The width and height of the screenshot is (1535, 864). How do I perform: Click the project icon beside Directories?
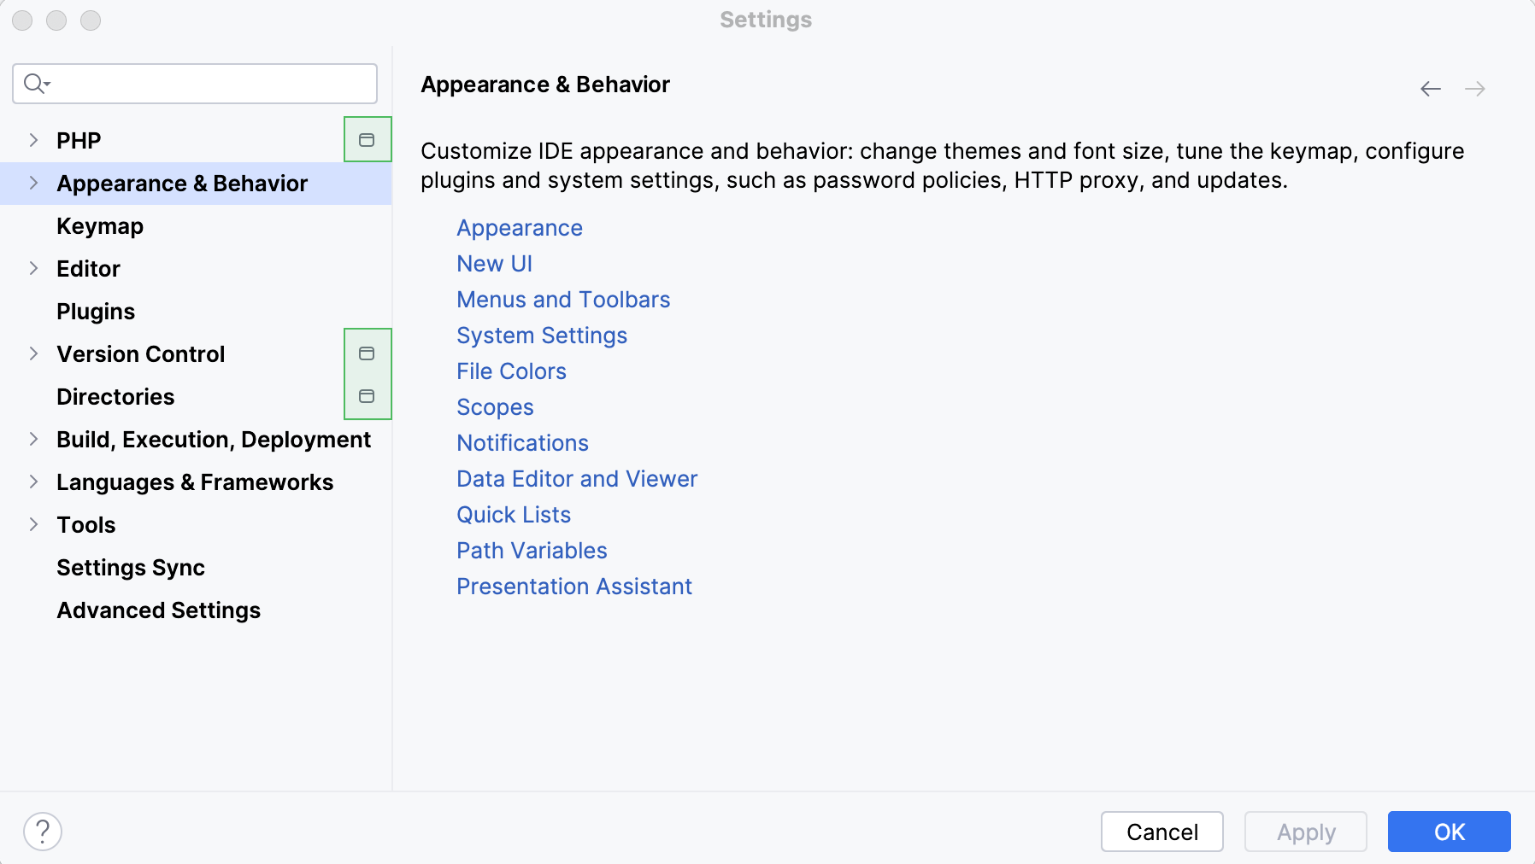point(367,395)
